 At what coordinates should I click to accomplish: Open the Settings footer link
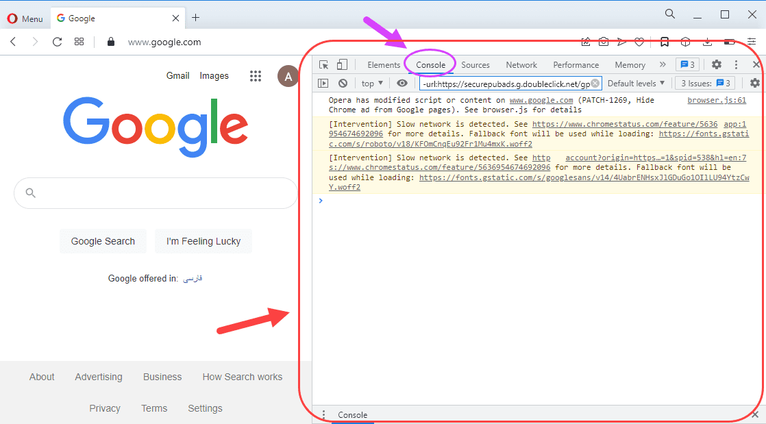click(x=205, y=408)
